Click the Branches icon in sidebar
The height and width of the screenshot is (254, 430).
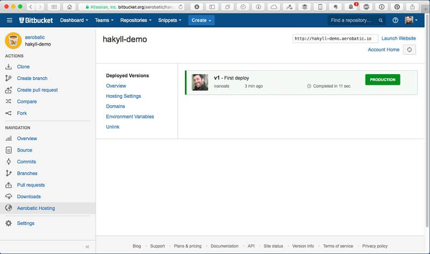[9, 173]
